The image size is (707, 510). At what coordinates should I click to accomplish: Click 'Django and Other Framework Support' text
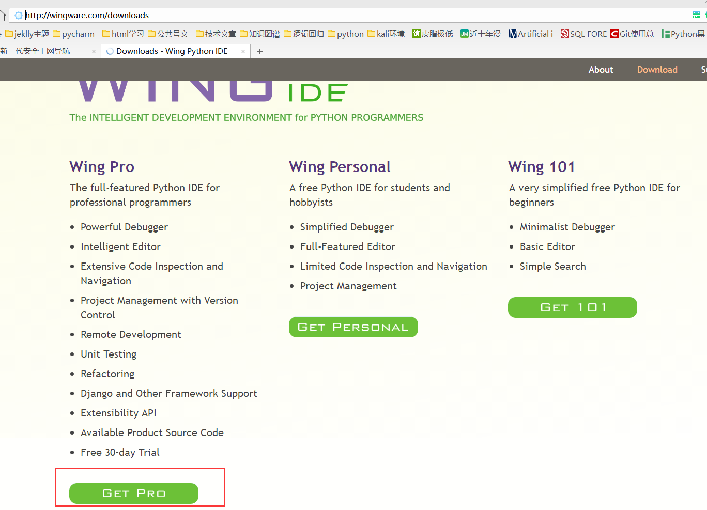pos(169,393)
